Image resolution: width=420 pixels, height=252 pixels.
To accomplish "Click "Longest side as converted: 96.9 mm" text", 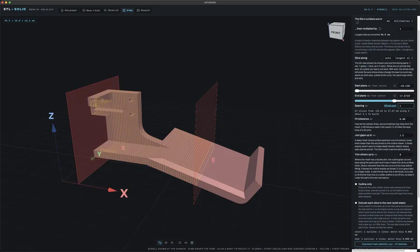I will tap(372, 35).
